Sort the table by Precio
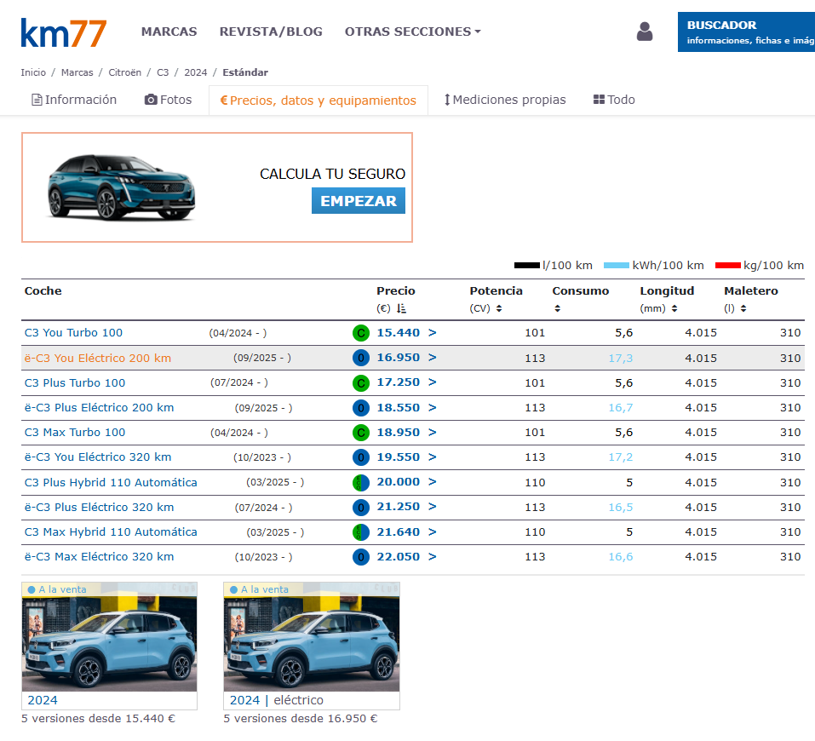Image resolution: width=815 pixels, height=741 pixels. (x=402, y=308)
